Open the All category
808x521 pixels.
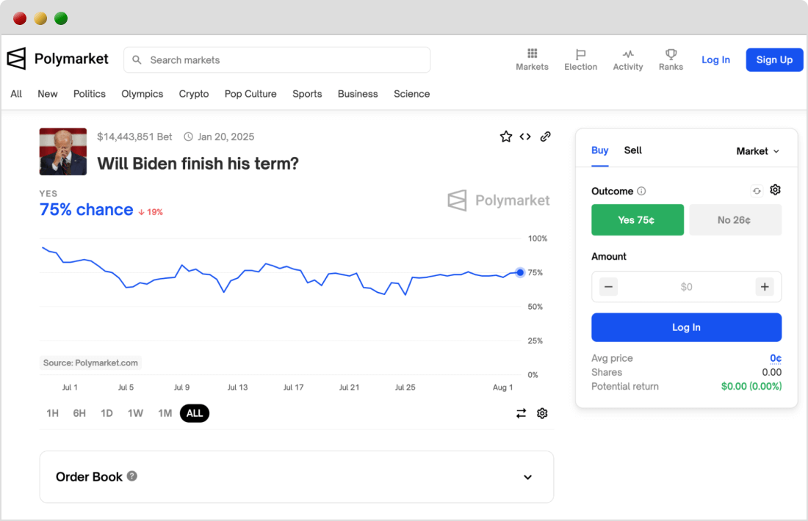16,94
